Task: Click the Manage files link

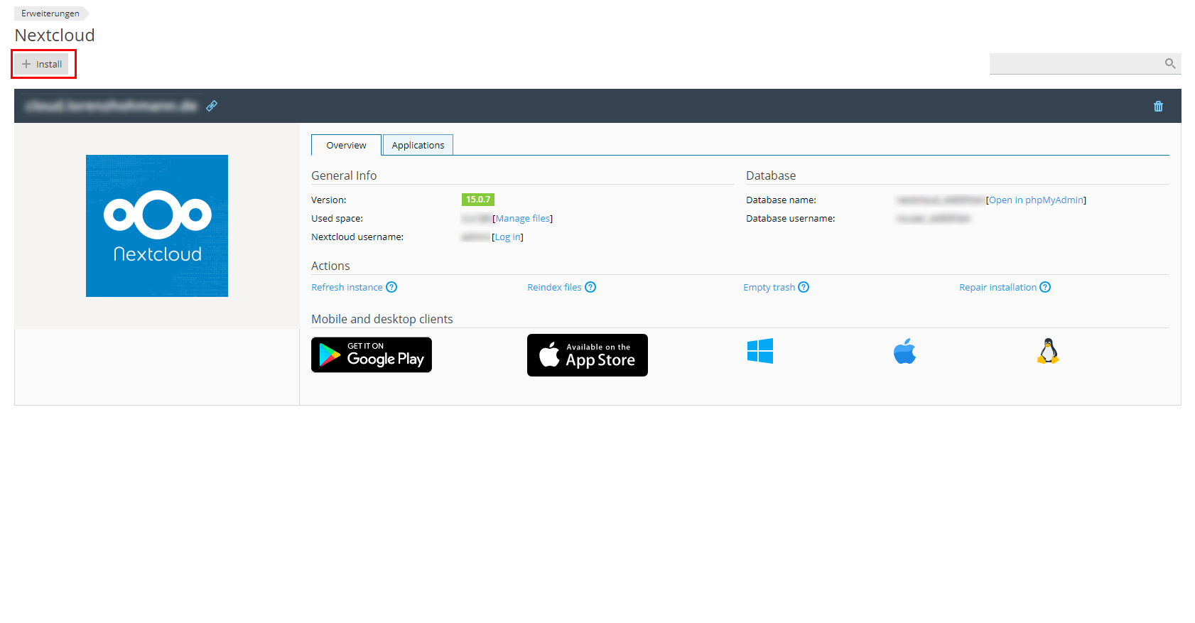Action: click(523, 219)
